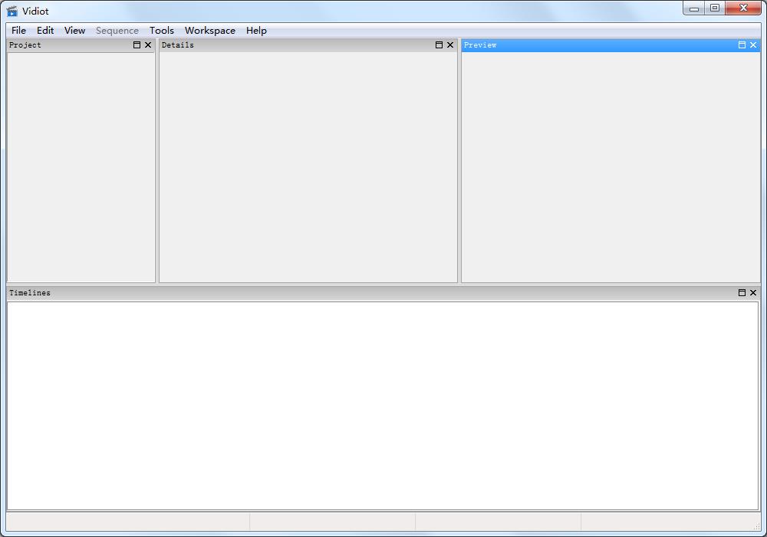Open the Edit menu

[x=45, y=31]
